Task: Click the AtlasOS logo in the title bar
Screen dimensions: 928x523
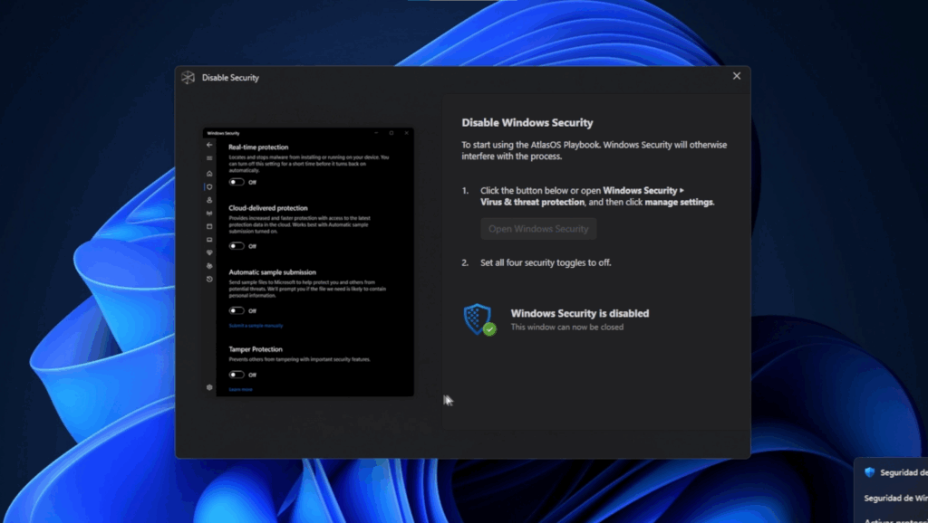Action: (188, 77)
